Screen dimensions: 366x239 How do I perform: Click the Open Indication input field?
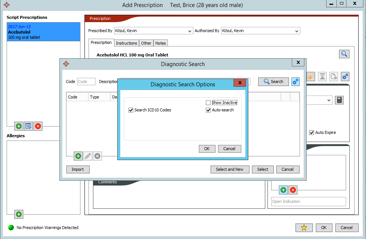click(x=308, y=201)
